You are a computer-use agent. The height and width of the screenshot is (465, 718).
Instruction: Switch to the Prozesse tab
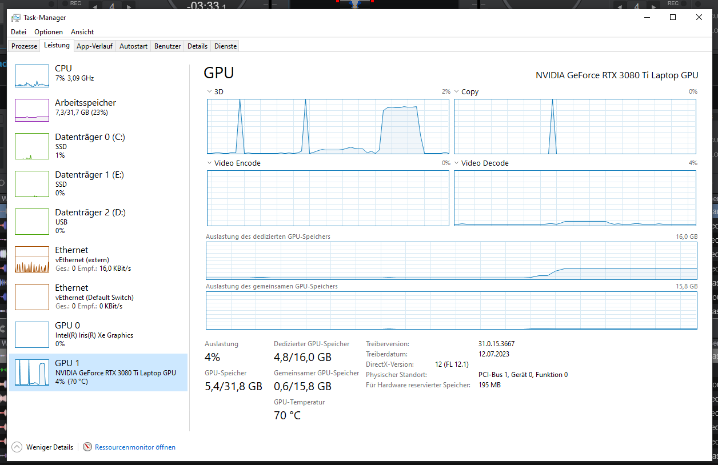pos(25,46)
